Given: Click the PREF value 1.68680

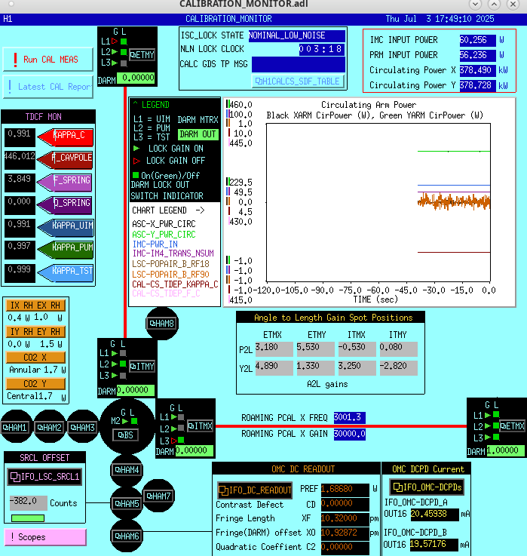Looking at the screenshot, I should (345, 489).
